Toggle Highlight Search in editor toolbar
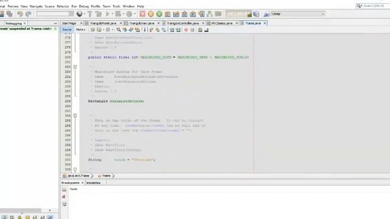The width and height of the screenshot is (390, 219). (137, 30)
